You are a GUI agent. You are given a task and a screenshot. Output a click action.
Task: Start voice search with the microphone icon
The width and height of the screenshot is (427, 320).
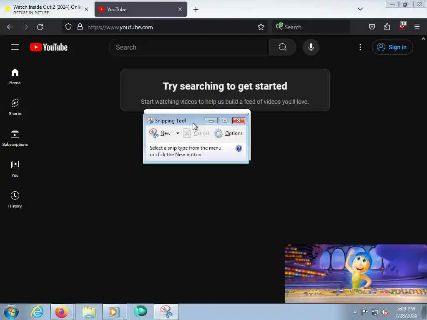(x=311, y=47)
